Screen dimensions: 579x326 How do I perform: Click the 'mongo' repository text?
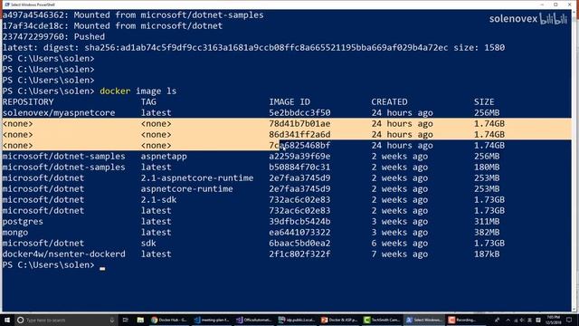pyautogui.click(x=15, y=232)
